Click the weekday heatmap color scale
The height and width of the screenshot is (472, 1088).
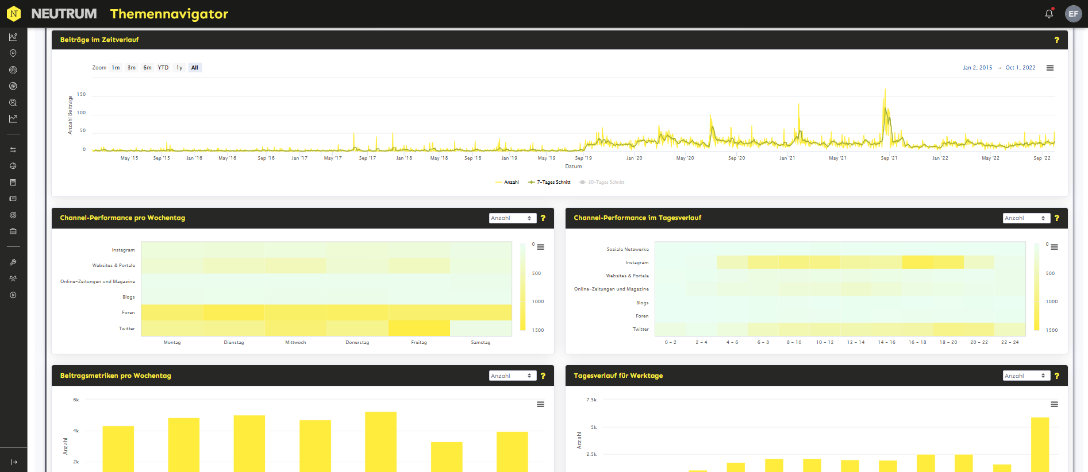click(x=523, y=287)
